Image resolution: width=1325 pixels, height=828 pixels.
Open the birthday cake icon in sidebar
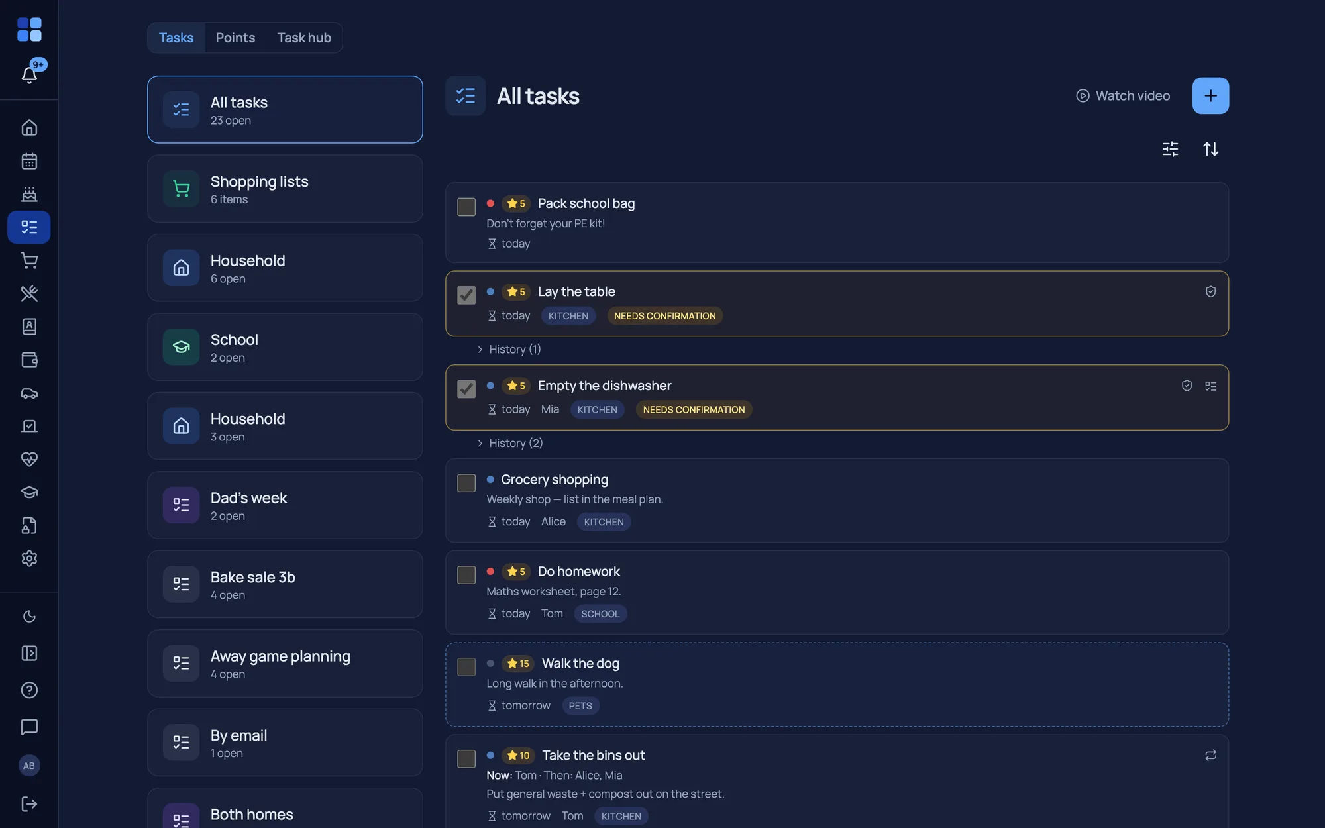[29, 194]
